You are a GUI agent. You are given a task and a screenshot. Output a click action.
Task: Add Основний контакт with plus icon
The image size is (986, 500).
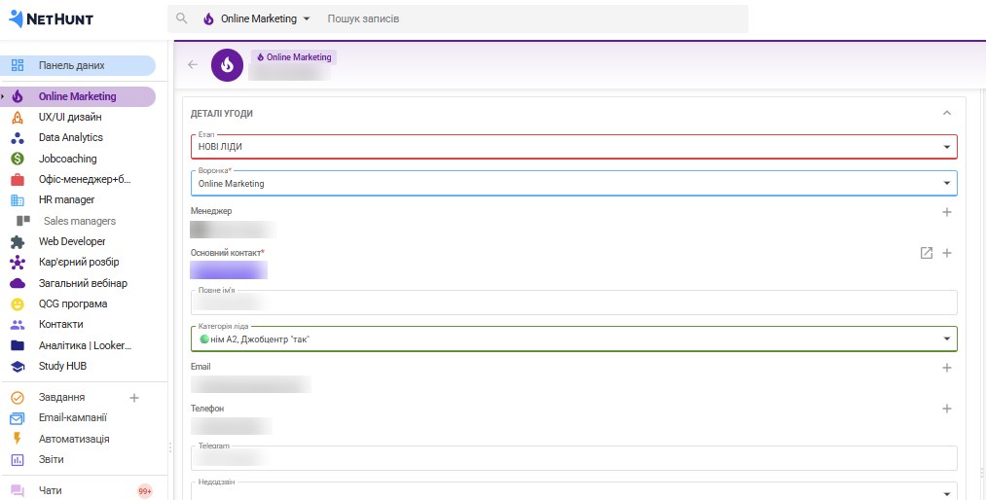(x=947, y=253)
